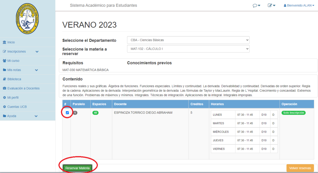
Task: Click the green 40 Espacios badge
Action: pyautogui.click(x=95, y=113)
